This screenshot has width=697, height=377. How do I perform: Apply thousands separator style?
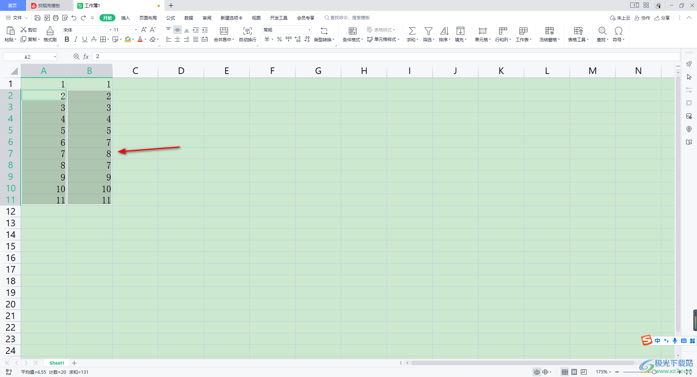[289, 39]
